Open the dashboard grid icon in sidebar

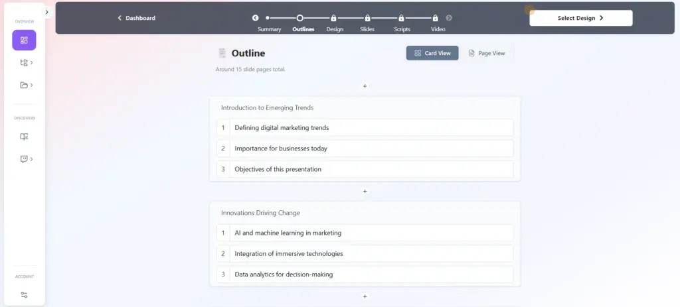coord(24,40)
